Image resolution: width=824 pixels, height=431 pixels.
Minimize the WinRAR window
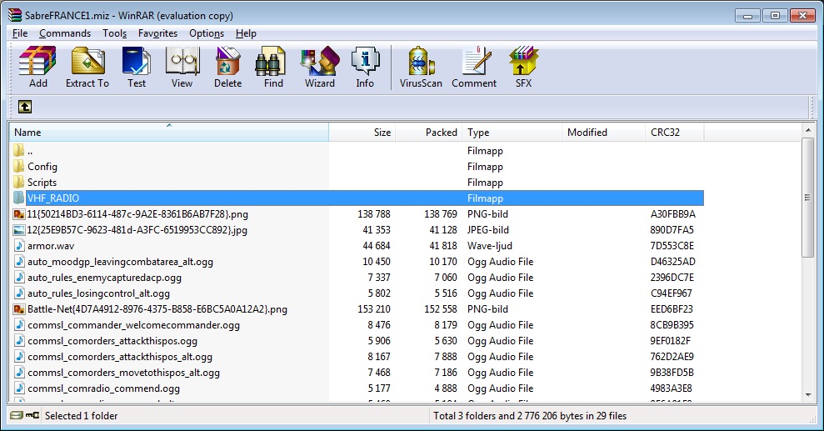[x=747, y=15]
